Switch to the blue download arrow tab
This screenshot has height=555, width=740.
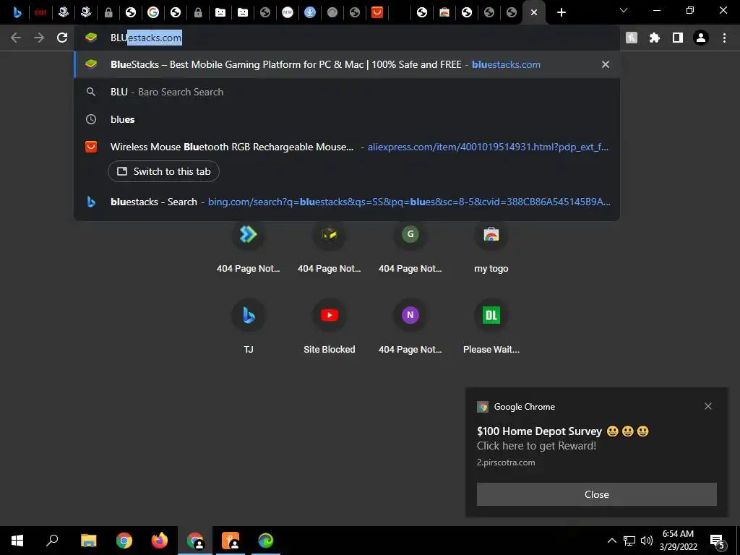click(309, 12)
